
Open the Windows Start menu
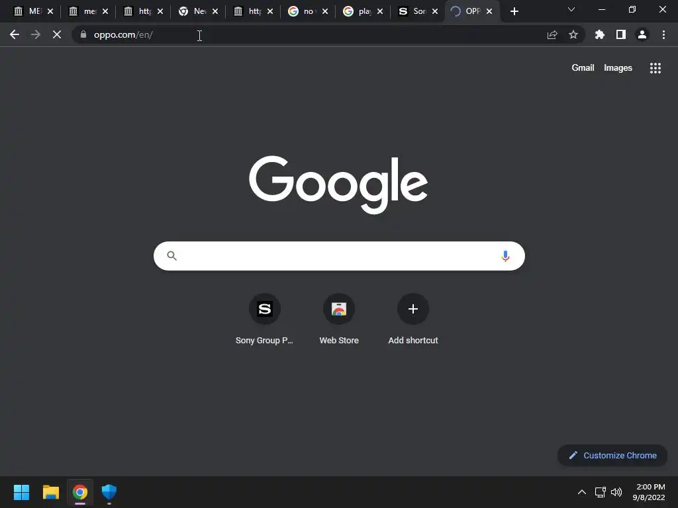click(x=21, y=492)
